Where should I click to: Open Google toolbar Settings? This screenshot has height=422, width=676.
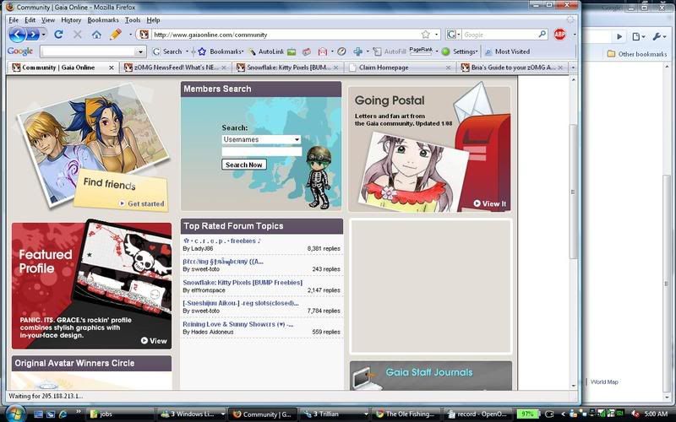[x=460, y=51]
